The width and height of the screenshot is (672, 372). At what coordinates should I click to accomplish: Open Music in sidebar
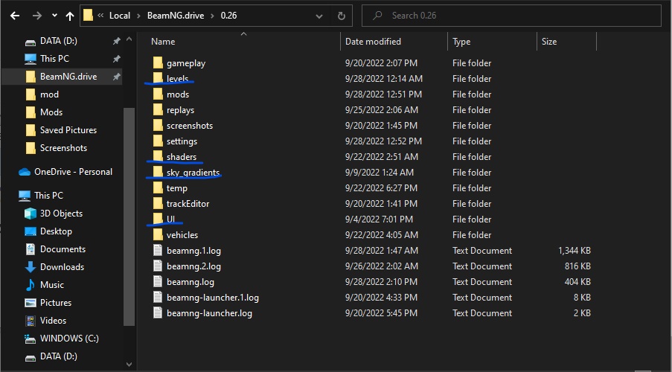click(x=52, y=285)
